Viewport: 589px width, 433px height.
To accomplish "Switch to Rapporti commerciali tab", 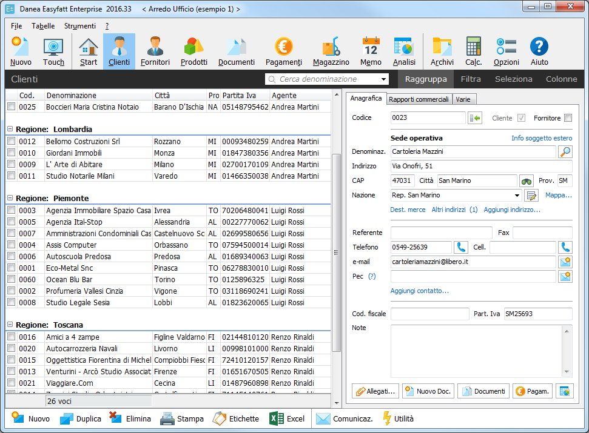I will (x=419, y=99).
